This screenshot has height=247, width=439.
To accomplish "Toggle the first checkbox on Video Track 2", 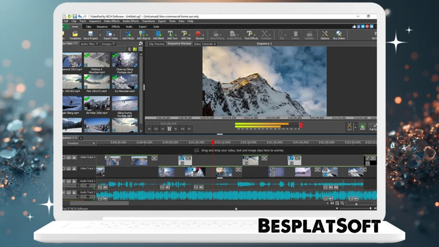I will [64, 157].
